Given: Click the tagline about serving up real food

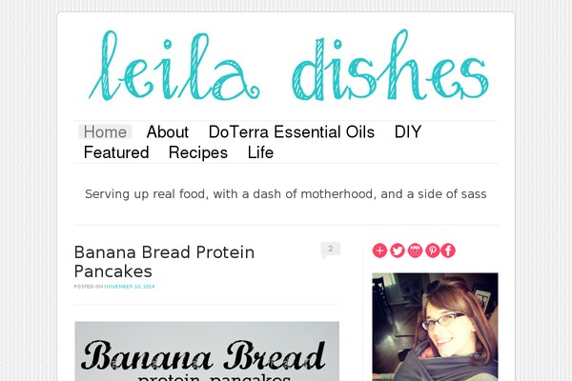Looking at the screenshot, I should point(286,194).
